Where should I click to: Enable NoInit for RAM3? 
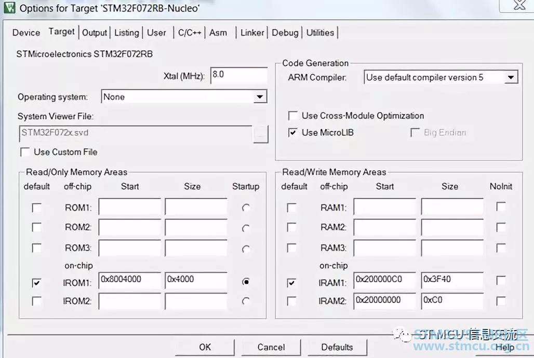pos(501,247)
